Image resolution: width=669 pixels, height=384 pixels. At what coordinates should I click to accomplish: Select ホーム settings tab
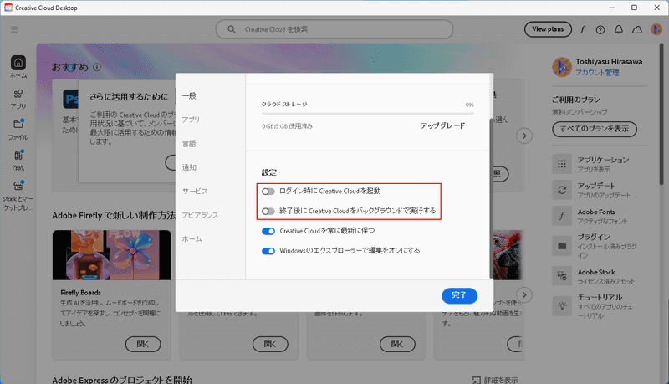[192, 239]
